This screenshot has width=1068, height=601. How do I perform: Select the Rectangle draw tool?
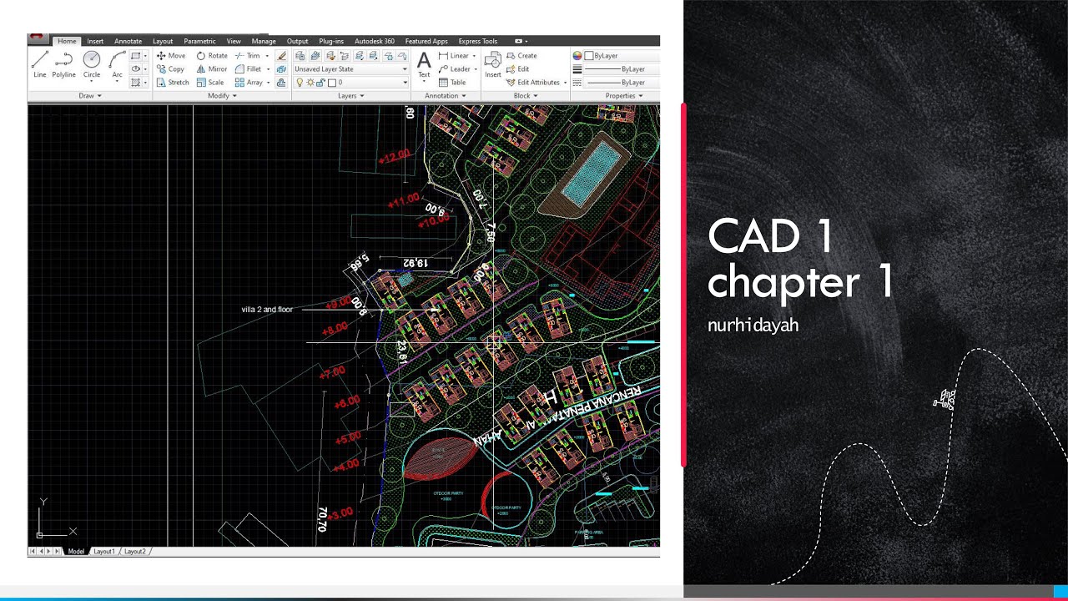136,56
